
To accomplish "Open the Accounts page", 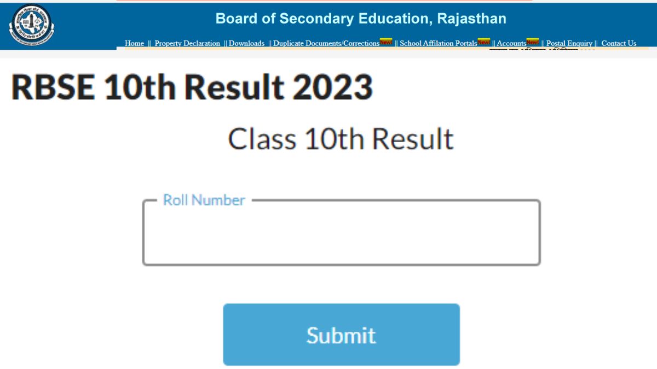I will coord(511,43).
